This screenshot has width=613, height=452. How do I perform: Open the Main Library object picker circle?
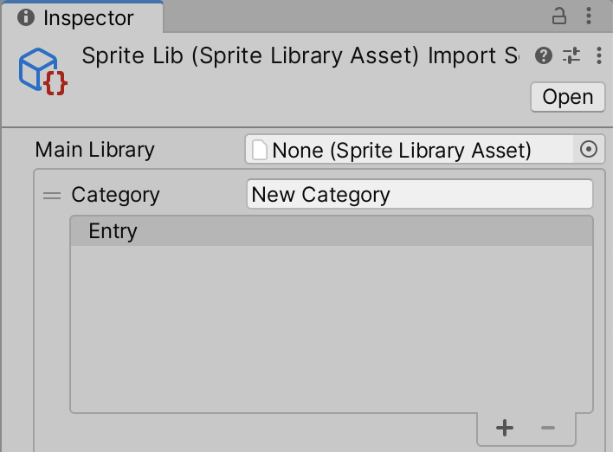coord(589,150)
